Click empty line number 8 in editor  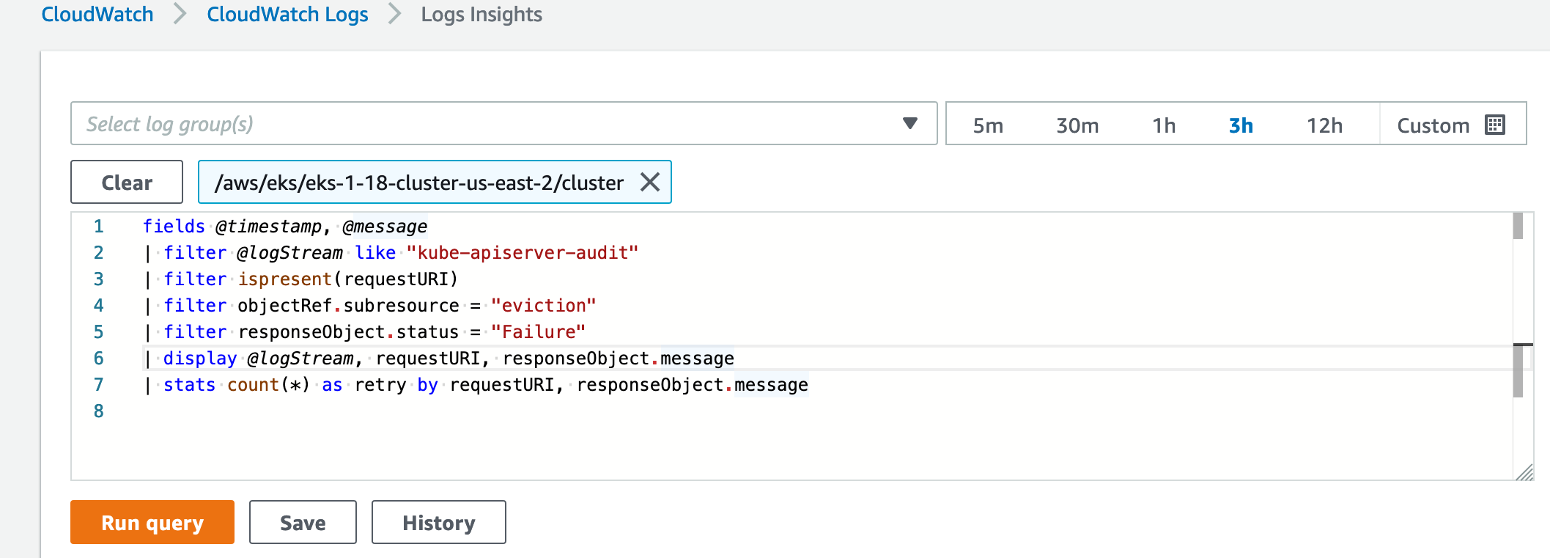(x=99, y=411)
